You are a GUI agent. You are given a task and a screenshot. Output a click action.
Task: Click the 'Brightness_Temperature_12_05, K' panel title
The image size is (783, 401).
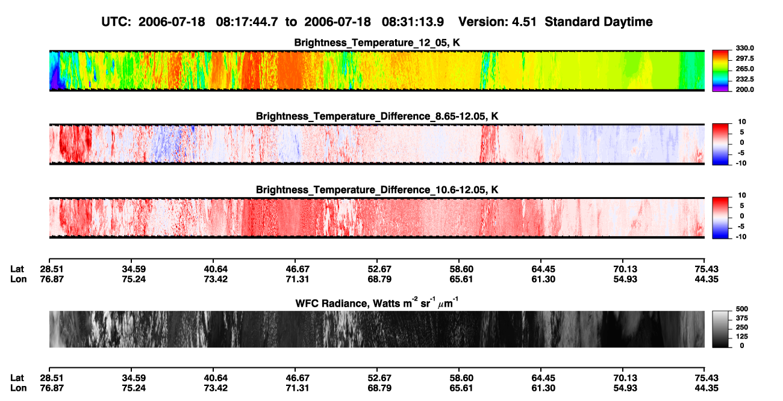pos(377,43)
